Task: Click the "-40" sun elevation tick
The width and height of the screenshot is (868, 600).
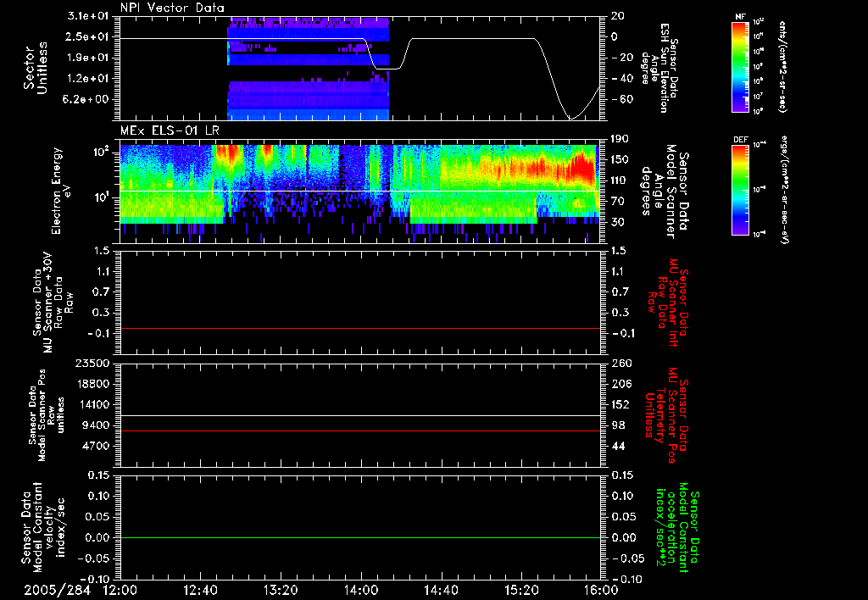Action: tap(621, 79)
